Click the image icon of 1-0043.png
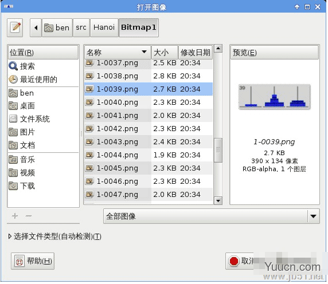The height and width of the screenshot is (284, 328). pyautogui.click(x=89, y=141)
